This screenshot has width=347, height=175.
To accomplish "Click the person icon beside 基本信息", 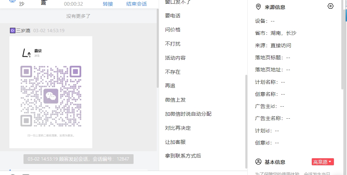I will click(258, 162).
